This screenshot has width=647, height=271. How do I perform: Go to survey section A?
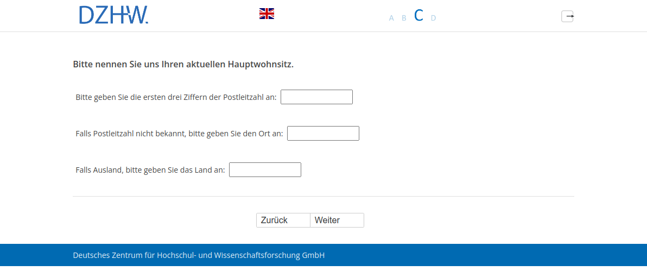(391, 18)
